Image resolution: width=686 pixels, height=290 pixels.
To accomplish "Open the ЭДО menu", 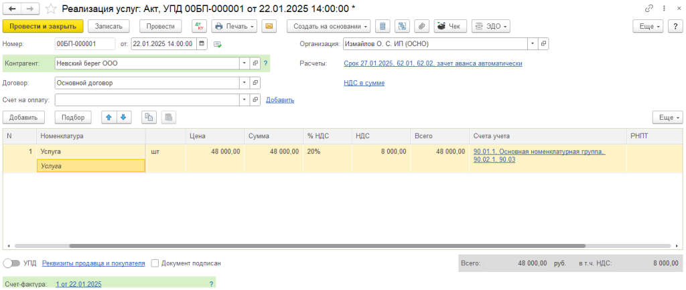I will point(490,26).
